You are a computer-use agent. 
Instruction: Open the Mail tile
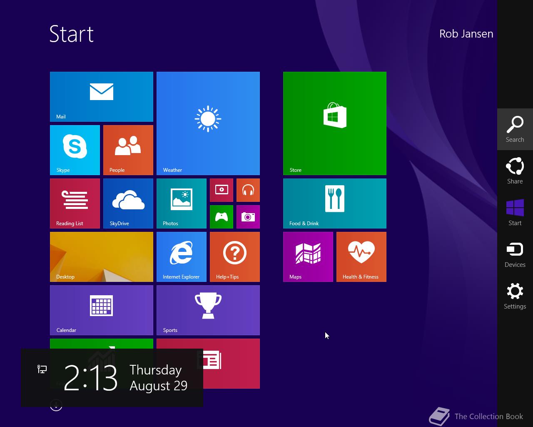pos(102,97)
